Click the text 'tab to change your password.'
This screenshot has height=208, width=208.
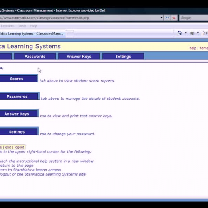[x=67, y=134]
